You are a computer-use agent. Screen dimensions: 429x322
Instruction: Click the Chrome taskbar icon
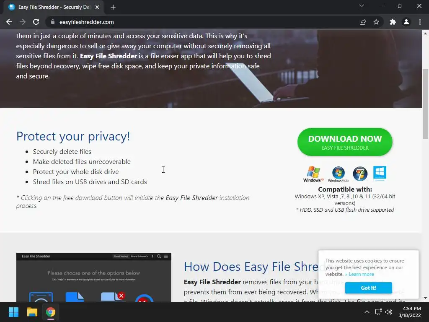(51, 312)
